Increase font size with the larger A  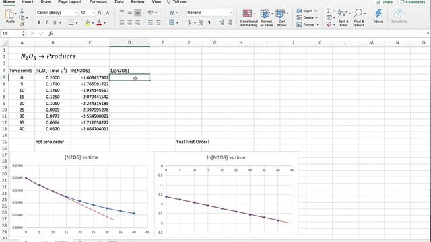coord(100,13)
